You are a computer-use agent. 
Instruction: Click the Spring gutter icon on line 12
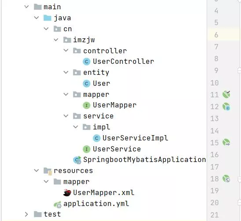coord(226,107)
